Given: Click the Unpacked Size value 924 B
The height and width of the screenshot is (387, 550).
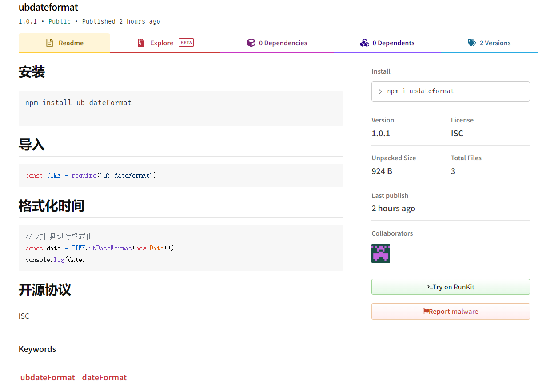Looking at the screenshot, I should pyautogui.click(x=382, y=171).
